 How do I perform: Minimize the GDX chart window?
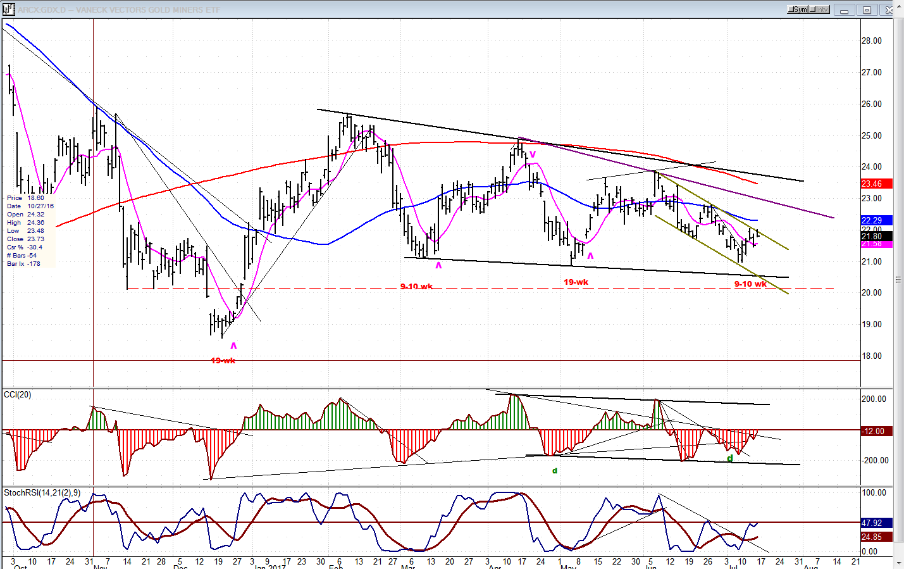pos(844,10)
